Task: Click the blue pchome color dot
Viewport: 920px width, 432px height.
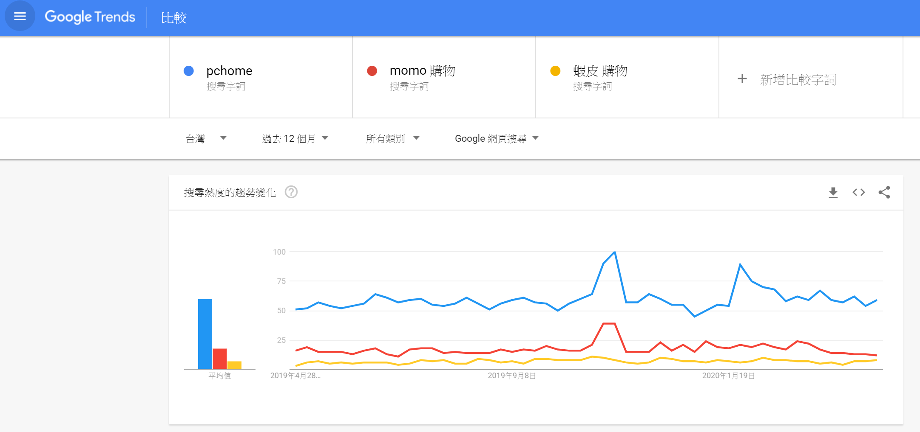Action: pyautogui.click(x=189, y=71)
